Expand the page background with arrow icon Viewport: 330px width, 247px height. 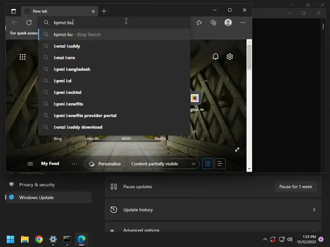tap(237, 150)
